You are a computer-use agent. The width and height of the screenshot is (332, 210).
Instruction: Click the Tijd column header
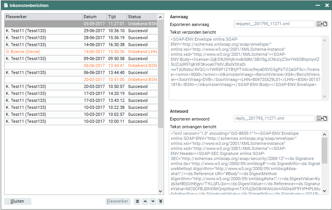tap(116, 17)
